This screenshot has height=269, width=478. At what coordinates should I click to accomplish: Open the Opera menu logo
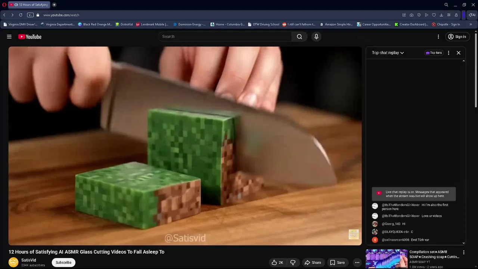click(4, 5)
